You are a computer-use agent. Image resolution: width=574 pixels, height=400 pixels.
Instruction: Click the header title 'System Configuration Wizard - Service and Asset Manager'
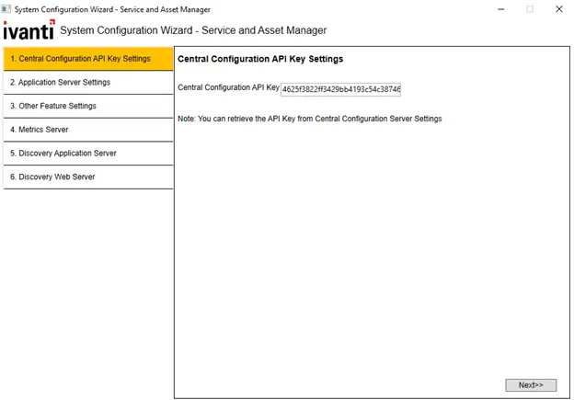193,30
